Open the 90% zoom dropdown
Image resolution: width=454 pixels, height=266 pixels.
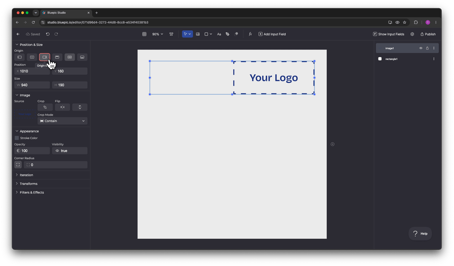click(158, 34)
